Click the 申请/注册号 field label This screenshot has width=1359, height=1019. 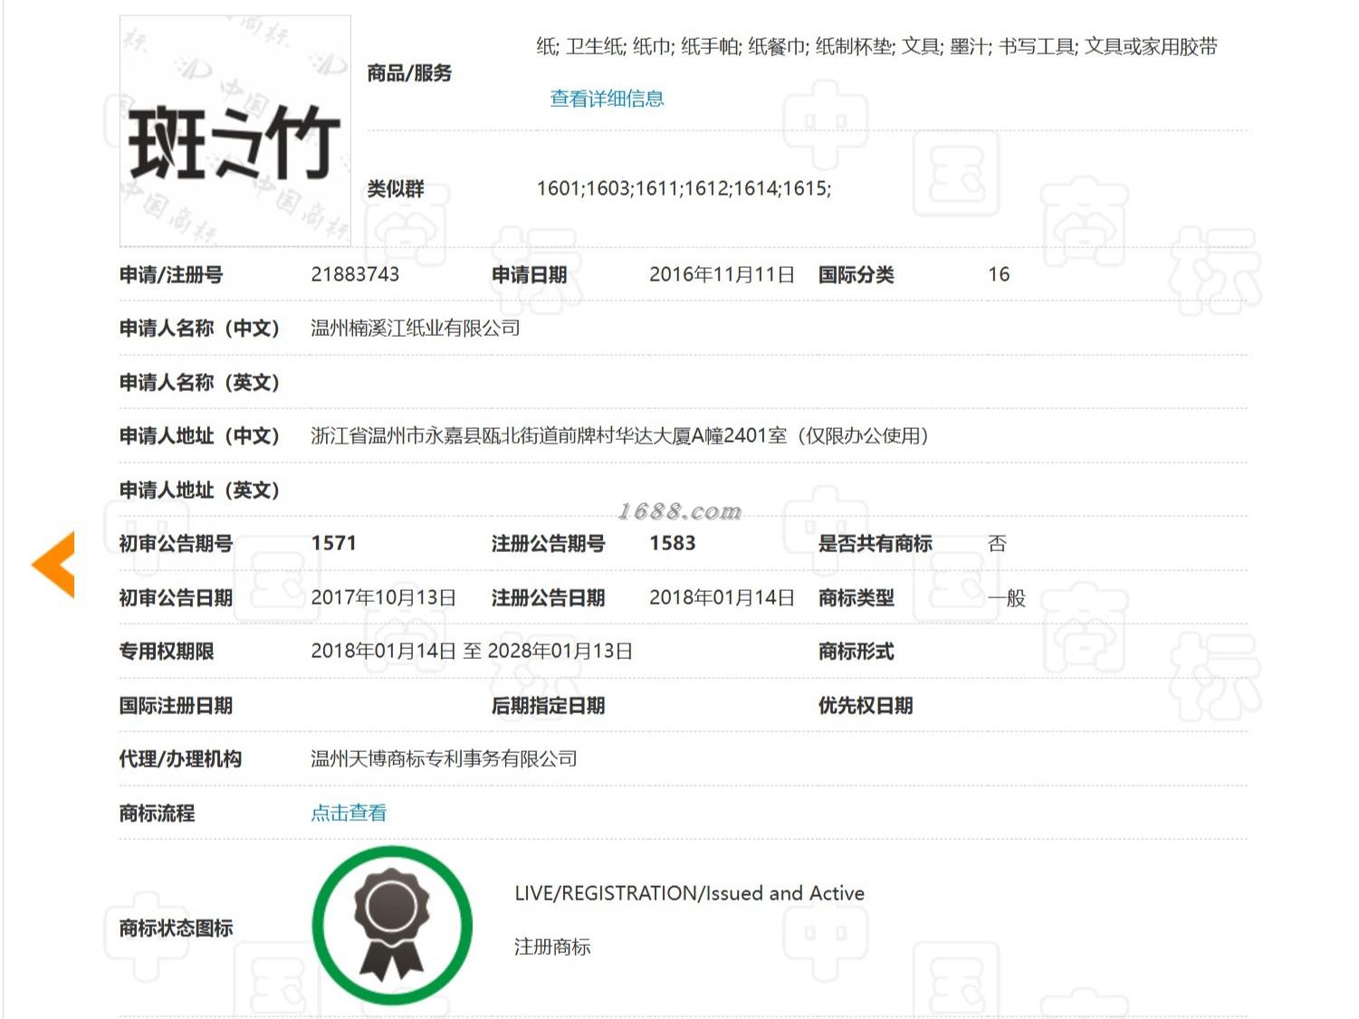click(x=171, y=274)
